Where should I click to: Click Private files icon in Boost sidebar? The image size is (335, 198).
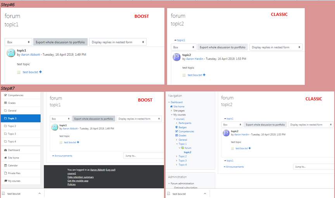[5, 173]
